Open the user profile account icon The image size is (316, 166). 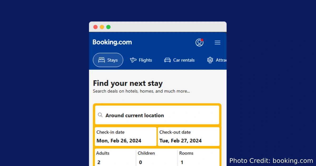199,42
